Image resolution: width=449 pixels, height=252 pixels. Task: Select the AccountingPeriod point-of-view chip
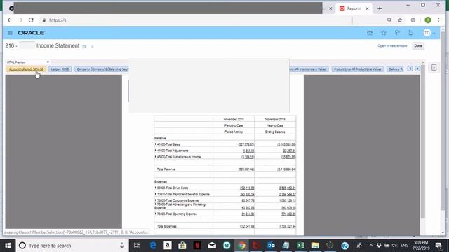pos(26,69)
